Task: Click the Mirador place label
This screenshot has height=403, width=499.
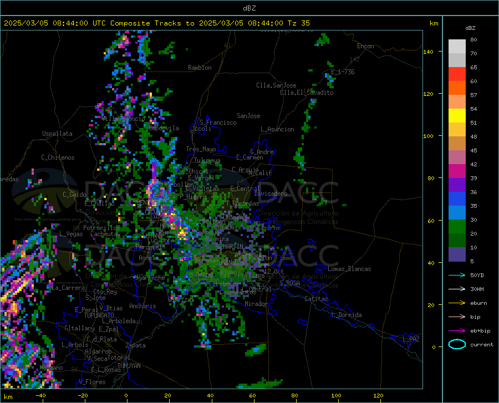Action: [x=256, y=304]
